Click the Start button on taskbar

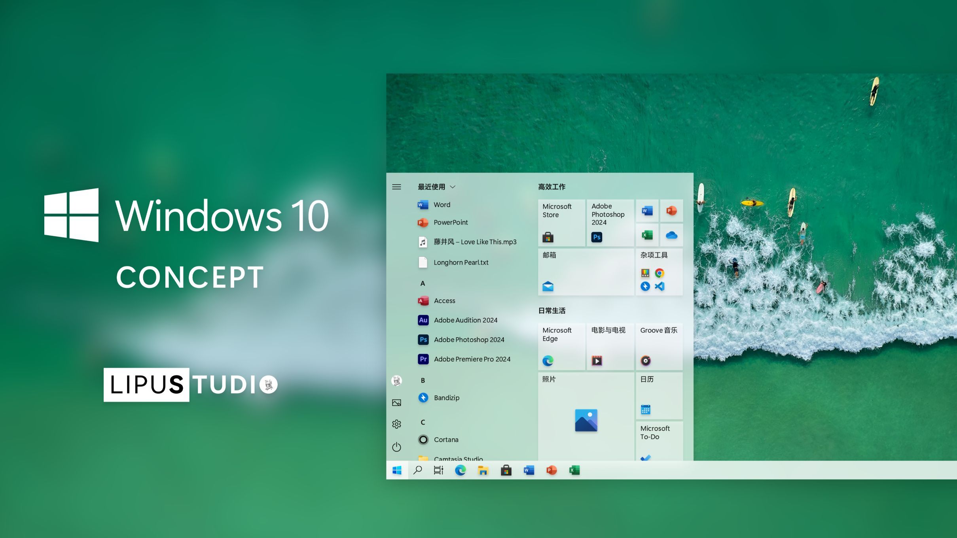click(397, 470)
